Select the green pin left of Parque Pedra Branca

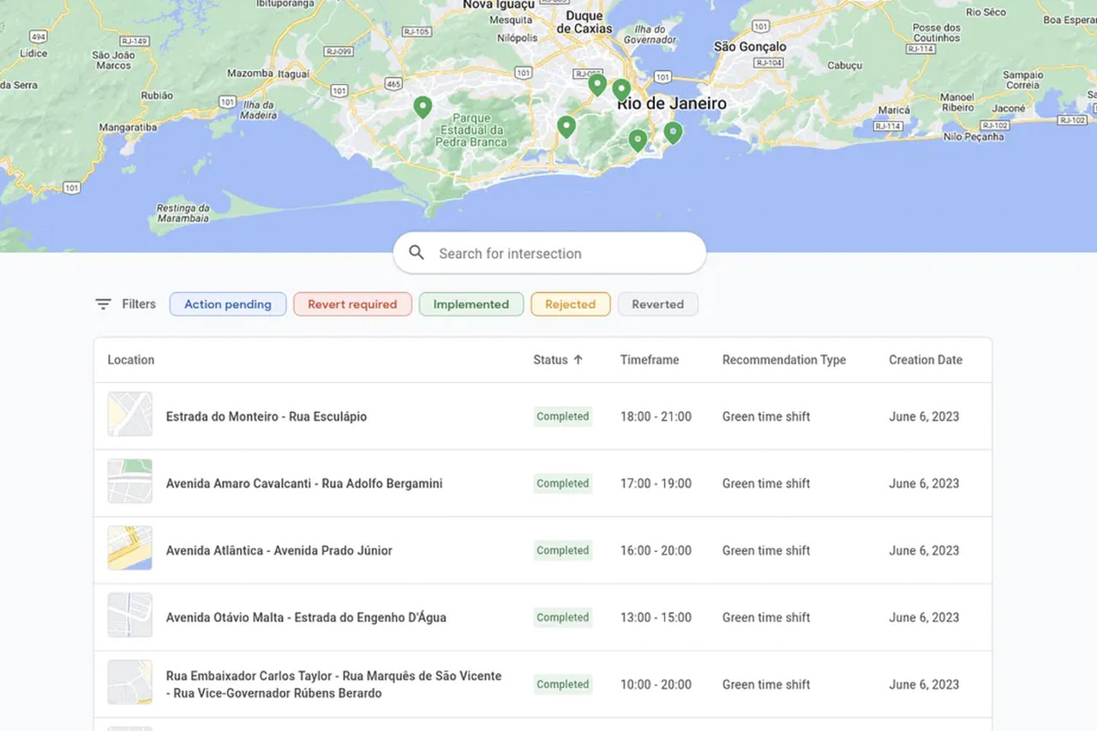[x=423, y=107]
